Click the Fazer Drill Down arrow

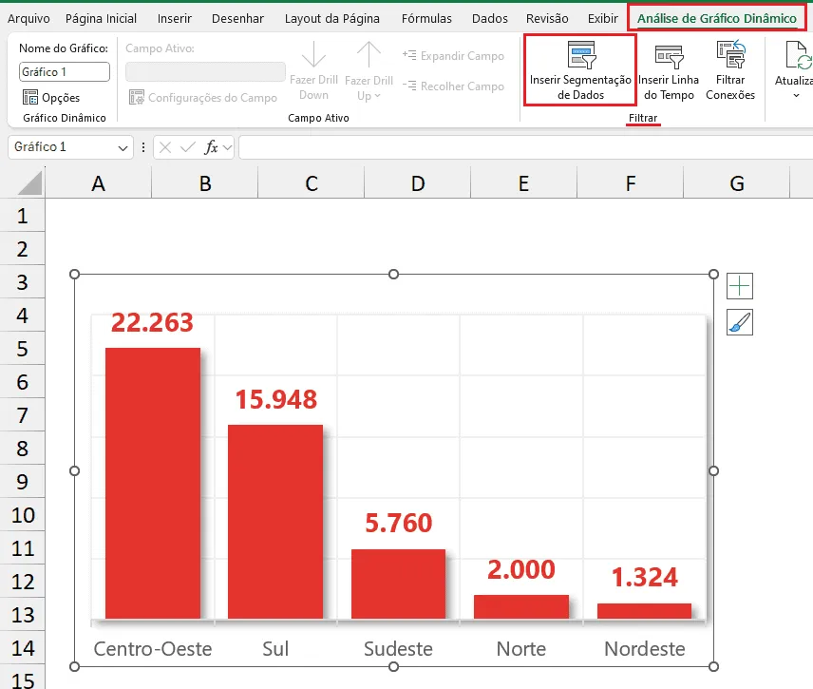pos(313,55)
